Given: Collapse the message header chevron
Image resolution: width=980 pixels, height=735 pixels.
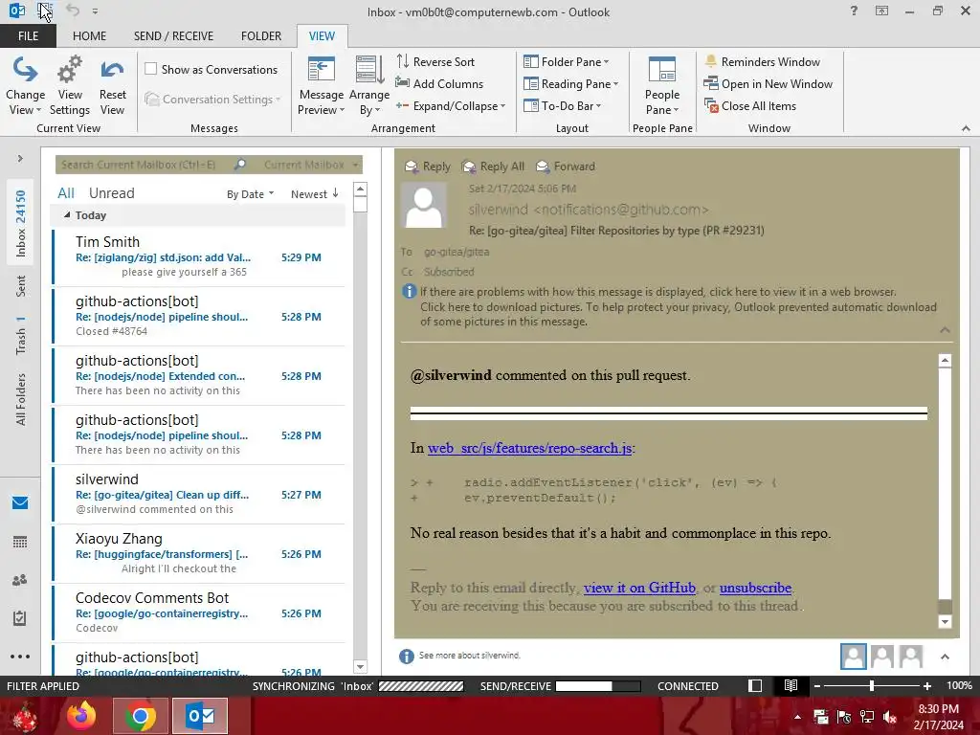Looking at the screenshot, I should [945, 329].
